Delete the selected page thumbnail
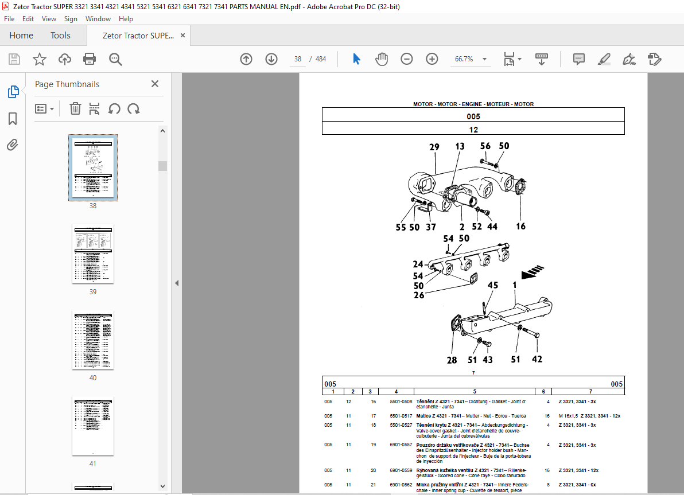This screenshot has width=684, height=495. coord(75,108)
